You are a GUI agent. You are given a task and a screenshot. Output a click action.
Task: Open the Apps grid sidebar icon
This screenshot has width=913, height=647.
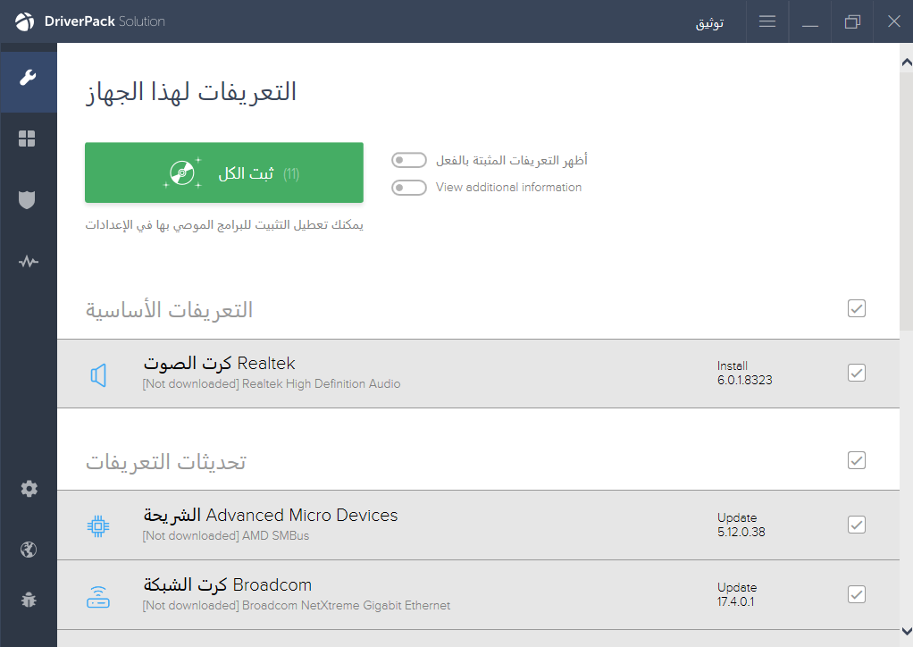[27, 139]
